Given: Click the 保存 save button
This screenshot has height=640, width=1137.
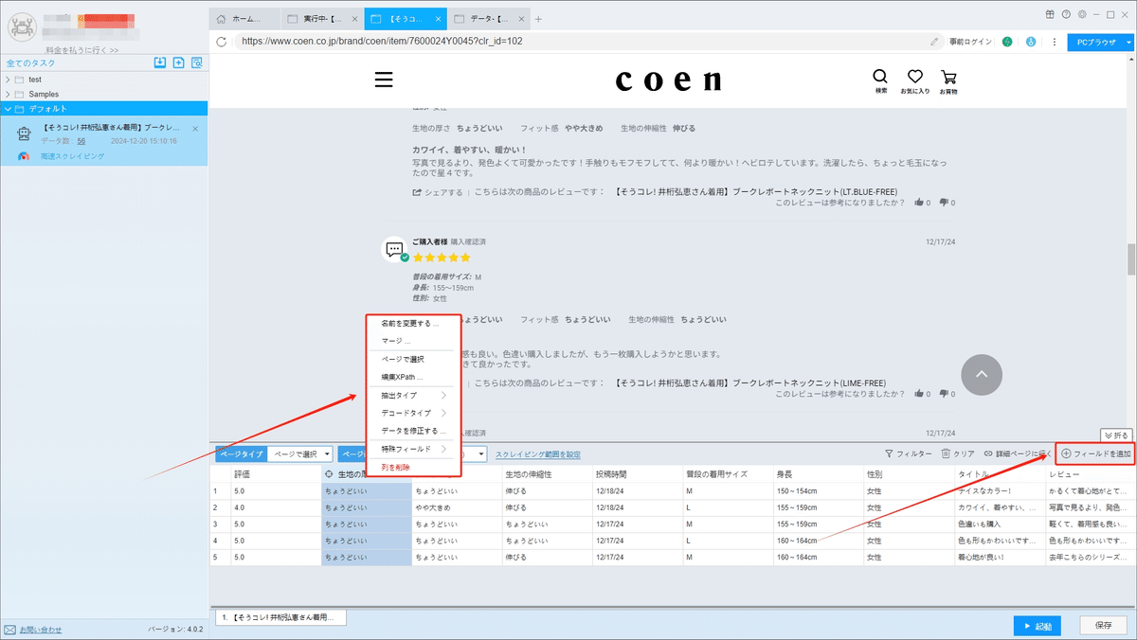Looking at the screenshot, I should (1103, 626).
